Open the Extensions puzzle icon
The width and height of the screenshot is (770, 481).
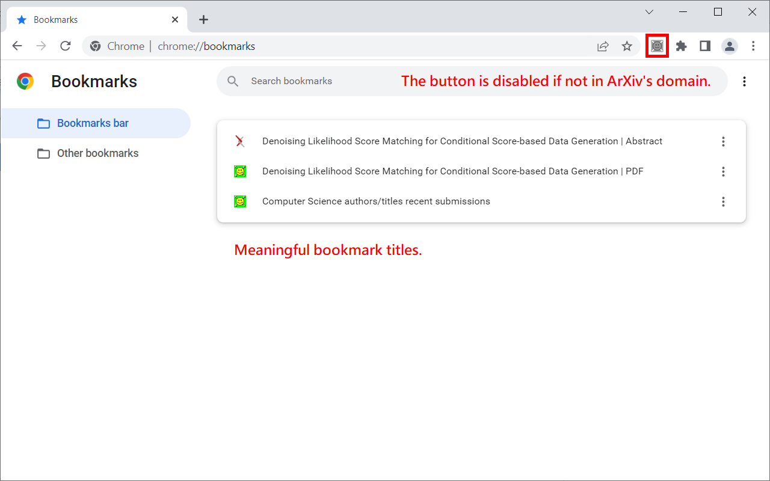pyautogui.click(x=681, y=46)
